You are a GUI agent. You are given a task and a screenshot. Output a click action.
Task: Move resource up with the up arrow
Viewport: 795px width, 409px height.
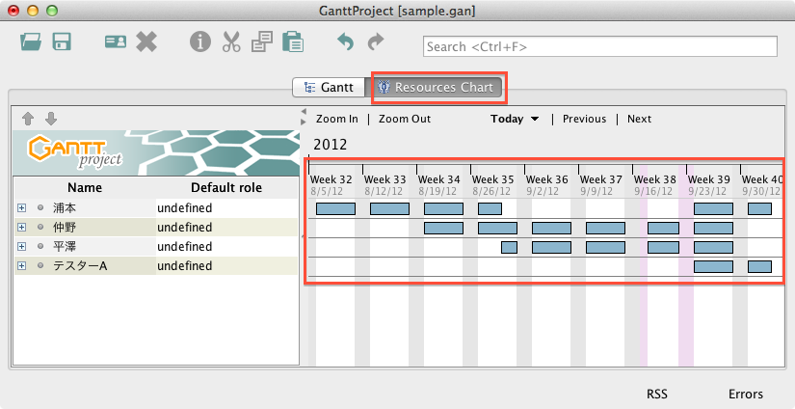pos(28,119)
